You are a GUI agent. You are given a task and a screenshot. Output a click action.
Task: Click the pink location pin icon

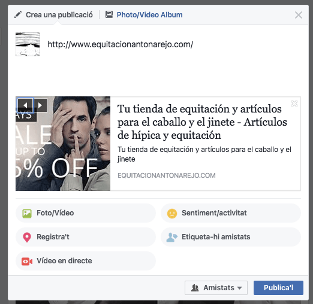27,237
